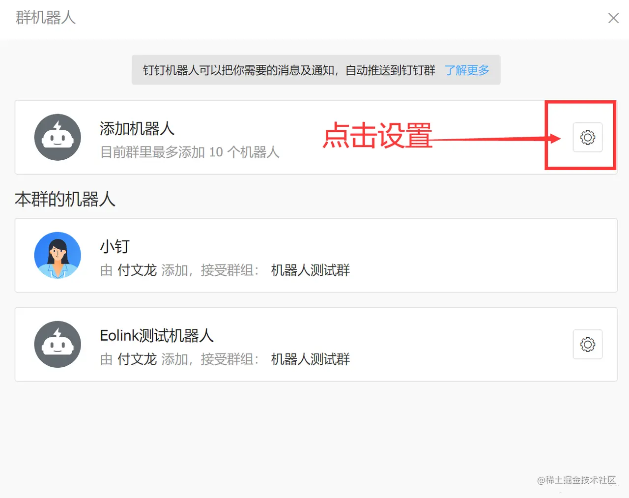Click 付文龙 in the Eolink测试机器人 row
This screenshot has width=629, height=498.
(x=137, y=359)
